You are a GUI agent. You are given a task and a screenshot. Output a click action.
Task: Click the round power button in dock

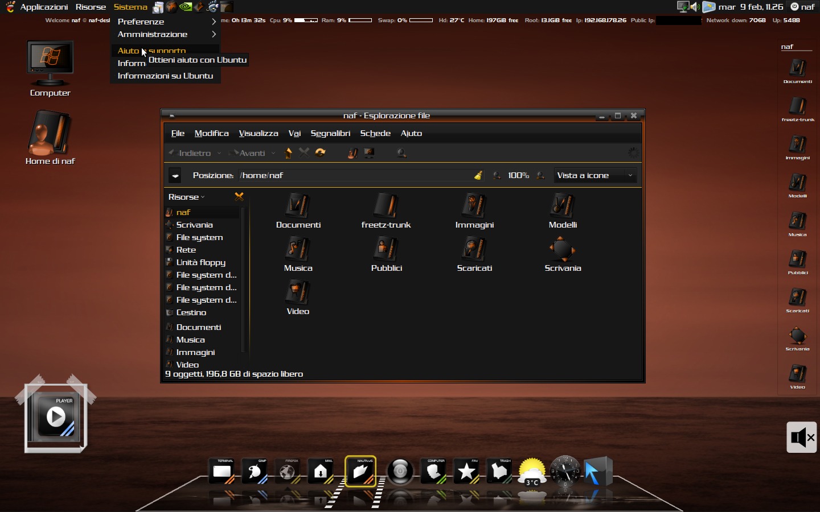point(400,471)
